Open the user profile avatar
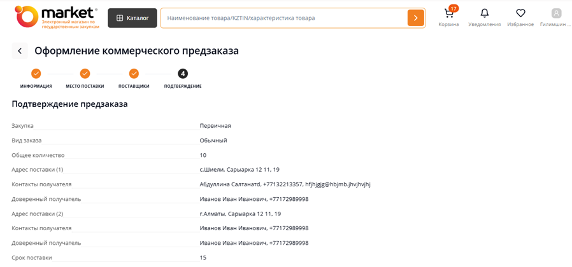Viewport: 572px width, 267px height. pyautogui.click(x=556, y=14)
